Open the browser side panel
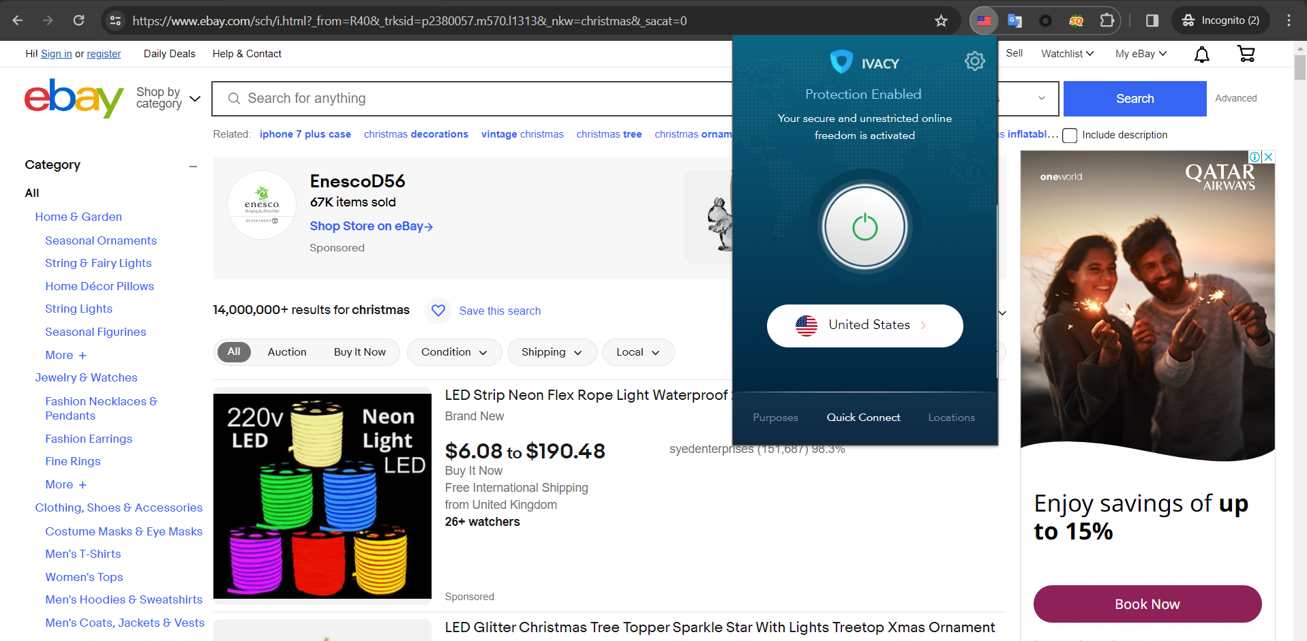 coord(1152,20)
